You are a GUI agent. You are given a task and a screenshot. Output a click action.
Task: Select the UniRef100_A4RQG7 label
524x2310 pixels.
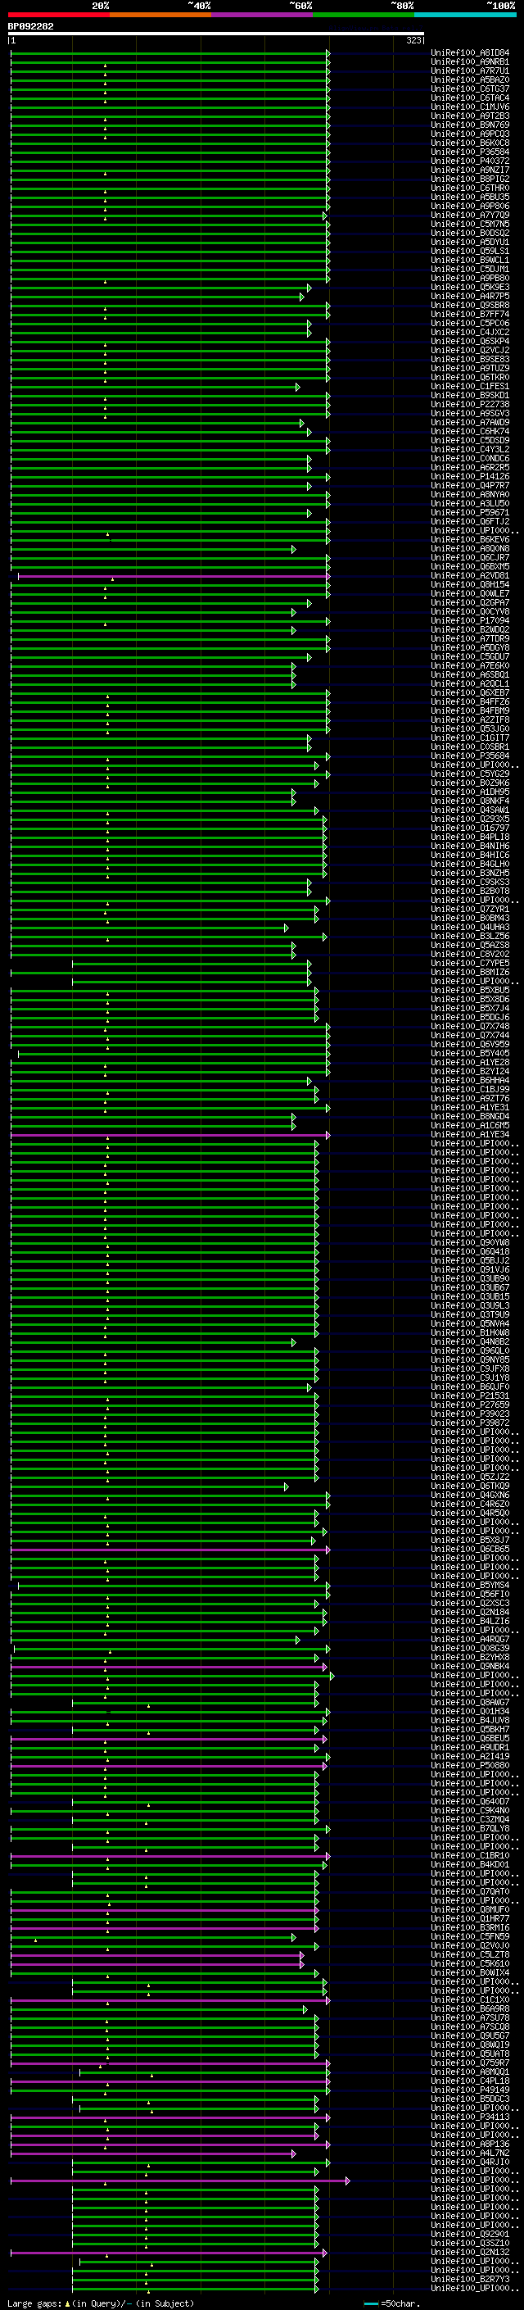click(470, 1641)
